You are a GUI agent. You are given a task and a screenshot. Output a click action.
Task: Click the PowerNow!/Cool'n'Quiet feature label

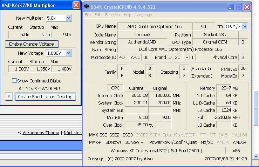tap(173, 142)
